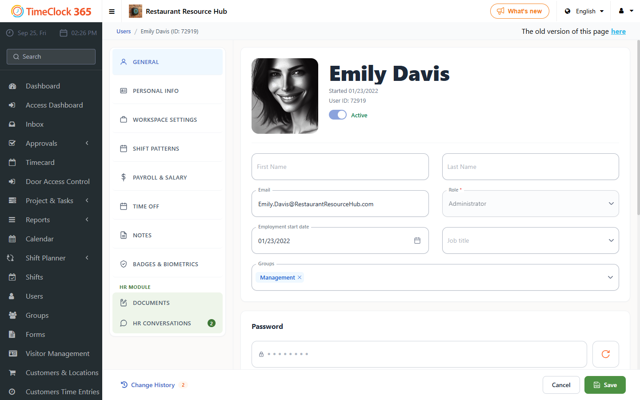Click the Shifts icon in sidebar

point(12,277)
